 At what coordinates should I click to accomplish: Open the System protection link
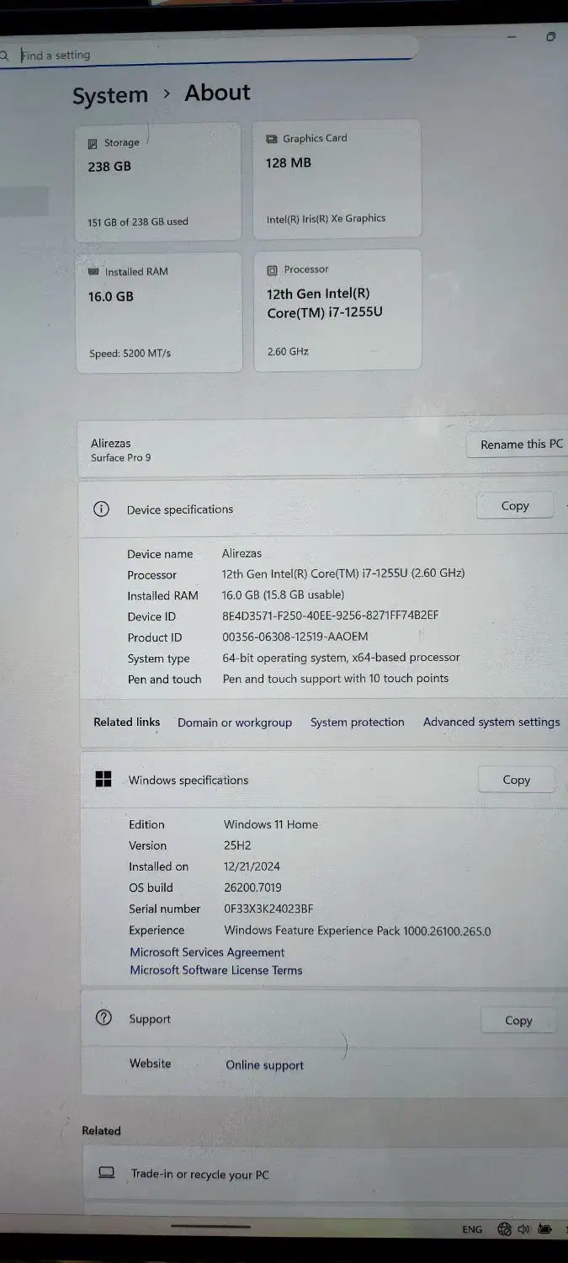point(357,722)
